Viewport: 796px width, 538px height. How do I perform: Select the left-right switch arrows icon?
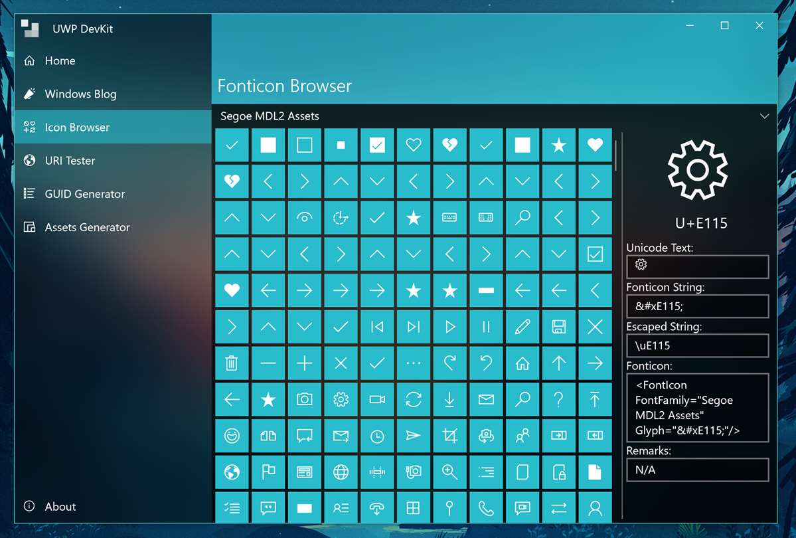(x=558, y=507)
